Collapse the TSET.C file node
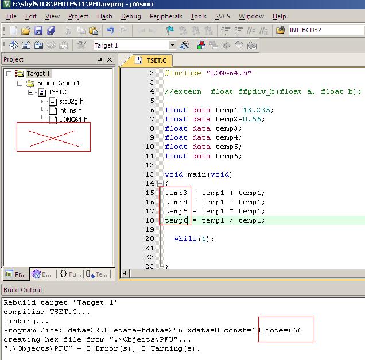The height and width of the screenshot is (360, 365). [30, 93]
